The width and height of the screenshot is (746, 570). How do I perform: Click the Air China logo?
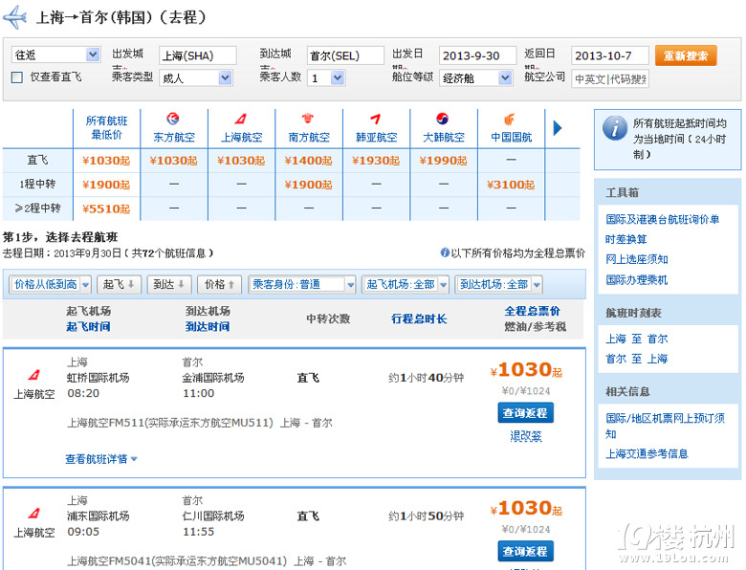coord(510,119)
